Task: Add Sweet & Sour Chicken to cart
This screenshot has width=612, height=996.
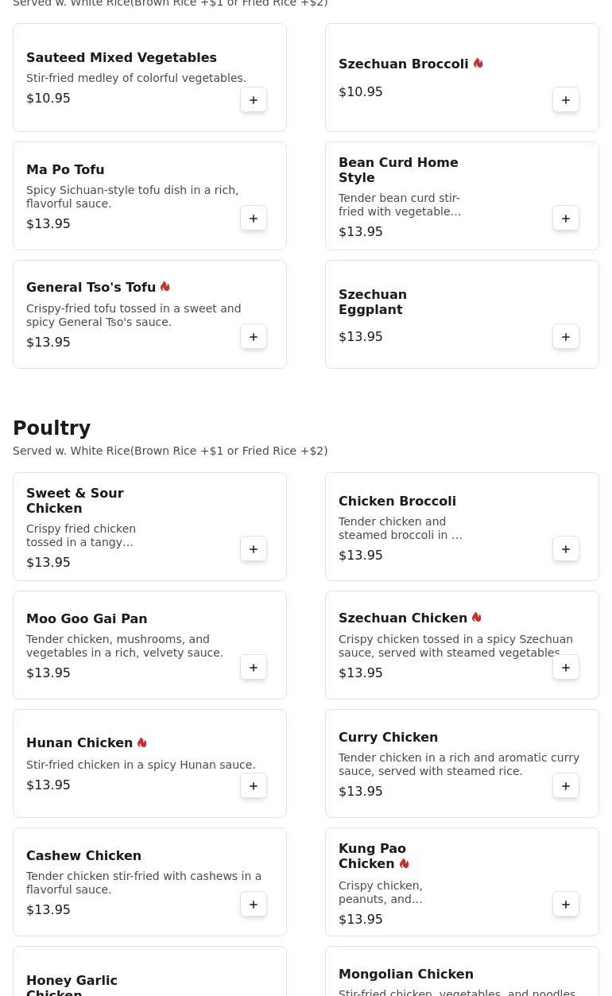Action: coord(254,549)
